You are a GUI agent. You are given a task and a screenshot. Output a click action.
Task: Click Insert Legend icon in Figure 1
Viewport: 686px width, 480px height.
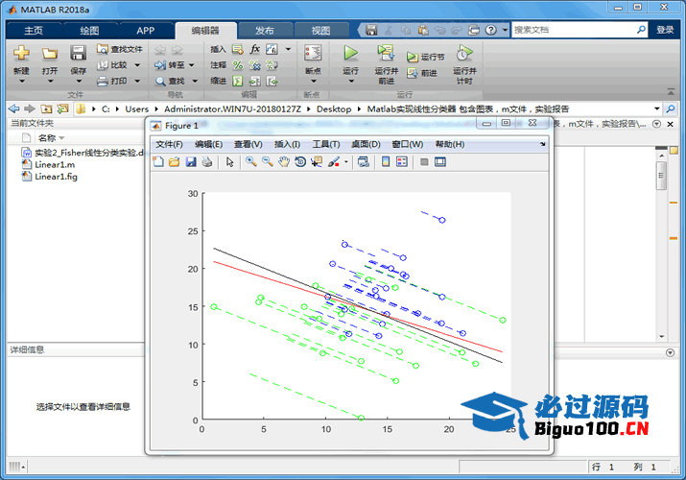pos(402,162)
